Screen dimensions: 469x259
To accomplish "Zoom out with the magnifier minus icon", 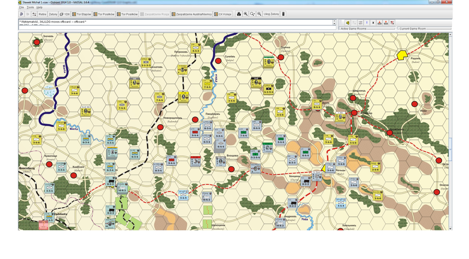I will tap(259, 14).
